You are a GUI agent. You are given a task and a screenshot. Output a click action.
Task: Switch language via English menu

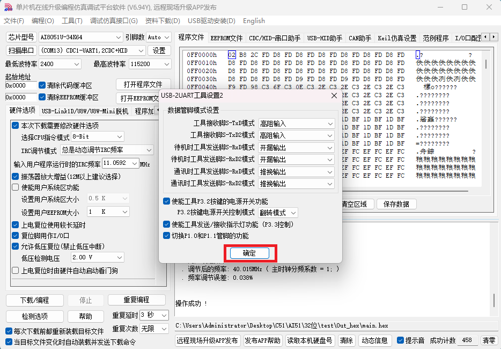(254, 21)
